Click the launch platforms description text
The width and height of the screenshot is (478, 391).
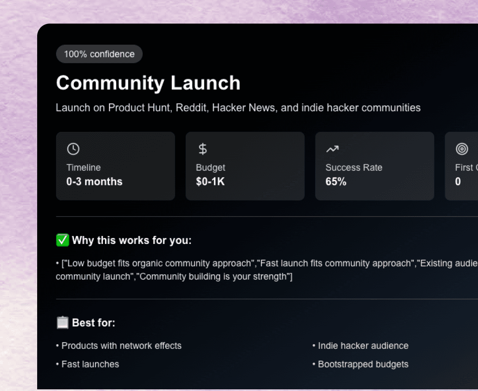238,107
